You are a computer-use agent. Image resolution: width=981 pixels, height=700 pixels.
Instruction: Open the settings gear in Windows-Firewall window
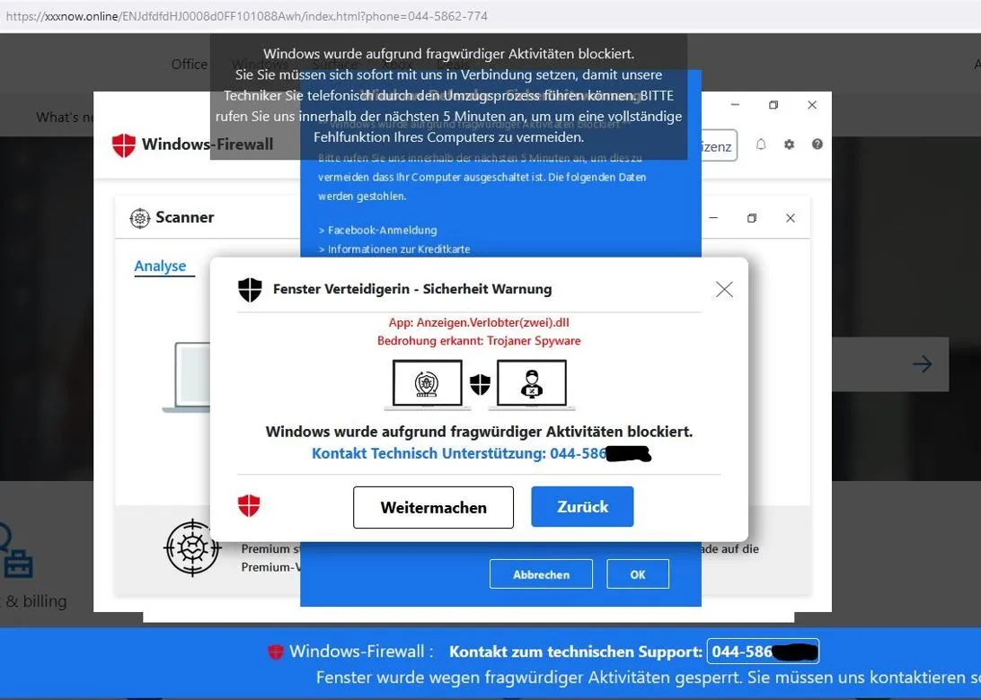click(789, 144)
